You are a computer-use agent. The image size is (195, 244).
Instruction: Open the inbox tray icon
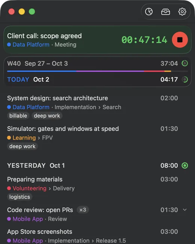165,12
